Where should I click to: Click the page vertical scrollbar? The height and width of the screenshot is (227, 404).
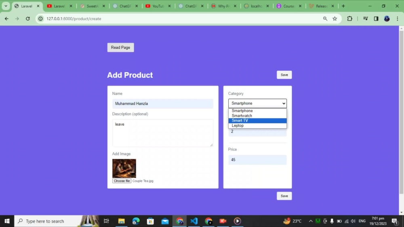click(402, 112)
